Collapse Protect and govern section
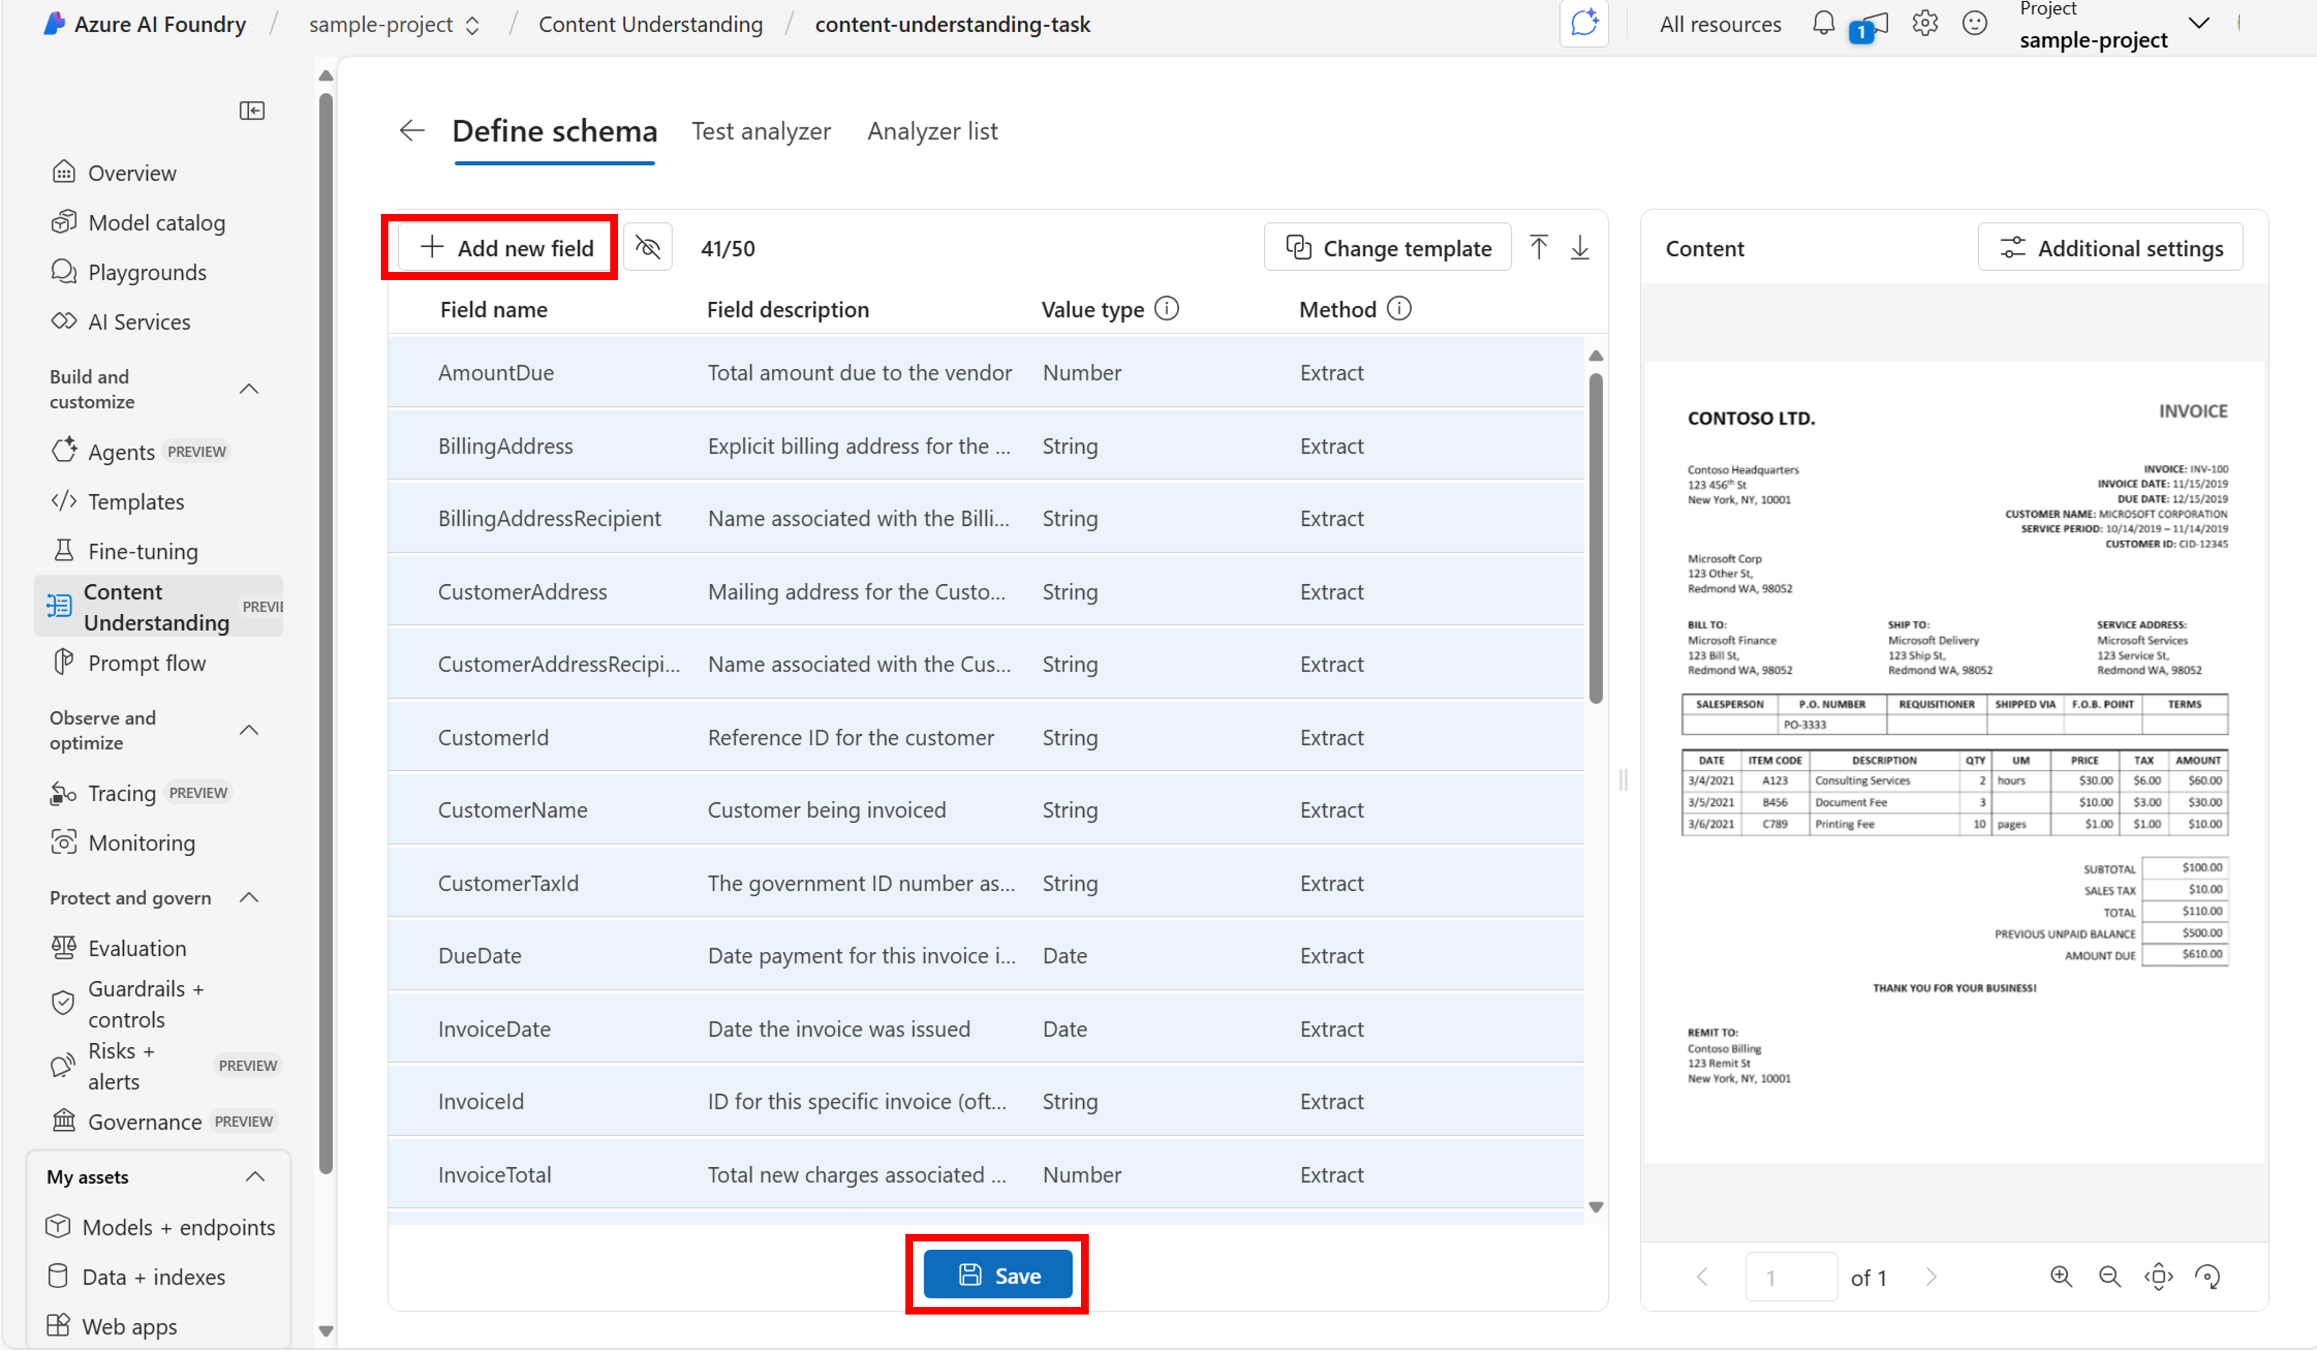The image size is (2317, 1350). pos(249,898)
